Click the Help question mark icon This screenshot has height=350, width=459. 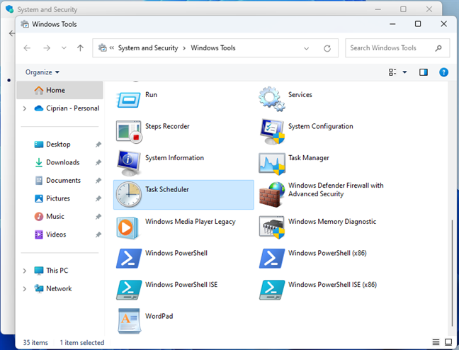tap(443, 72)
